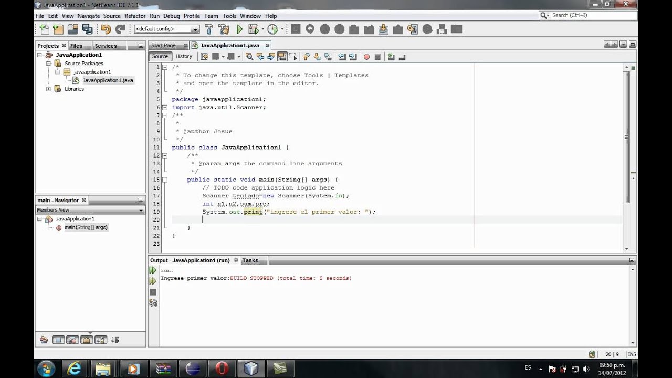Open the Tools menu
The height and width of the screenshot is (378, 672).
229,16
